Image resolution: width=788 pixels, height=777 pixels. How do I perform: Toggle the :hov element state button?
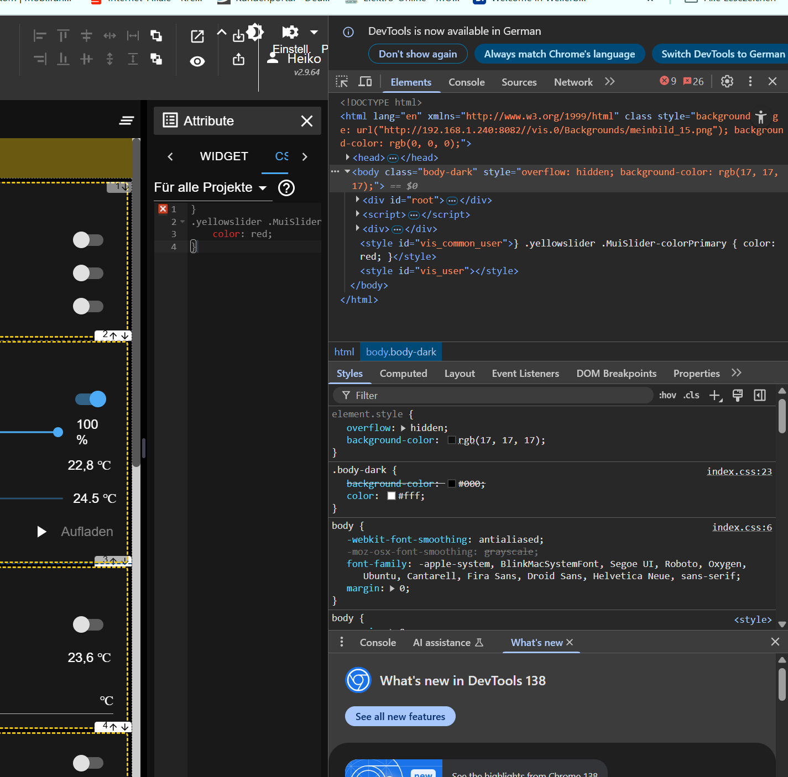[667, 395]
